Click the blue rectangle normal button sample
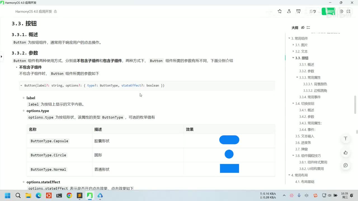This screenshot has width=358, height=201. click(229, 168)
